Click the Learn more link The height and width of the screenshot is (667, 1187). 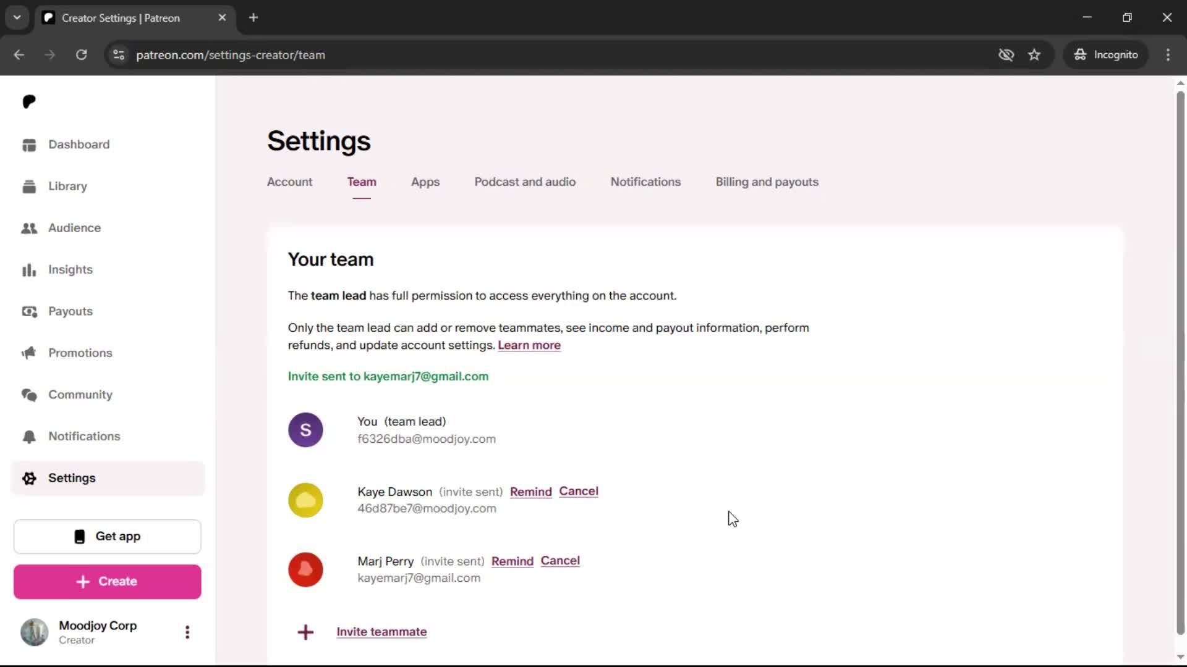tap(529, 345)
